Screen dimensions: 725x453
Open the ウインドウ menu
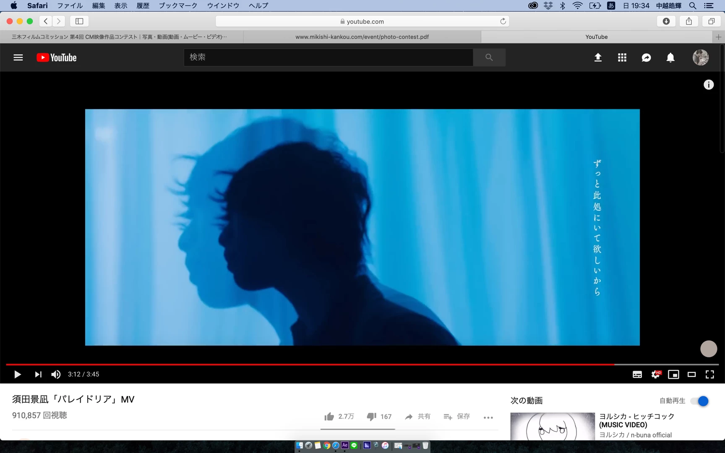tap(223, 5)
